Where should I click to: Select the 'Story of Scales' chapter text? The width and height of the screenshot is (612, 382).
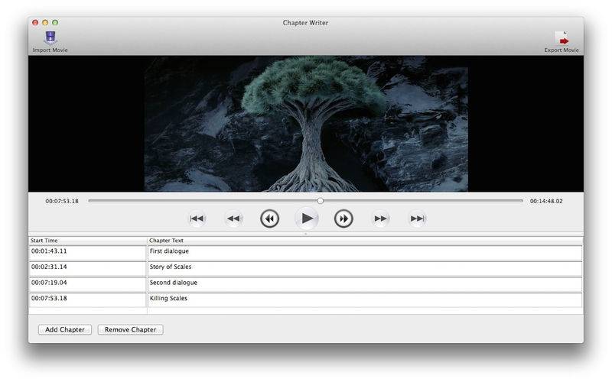(171, 267)
